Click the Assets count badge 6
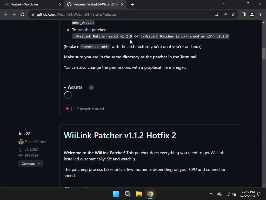Image resolution: width=266 pixels, height=200 pixels. [91, 88]
